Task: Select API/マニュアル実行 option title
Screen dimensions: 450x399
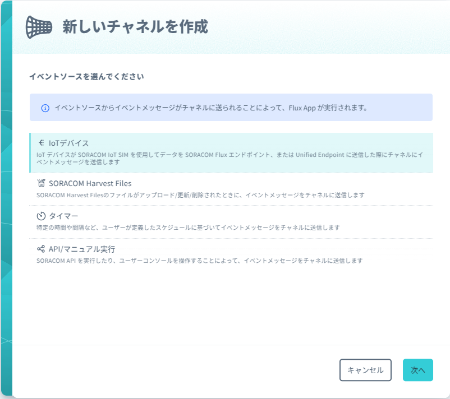Action: pyautogui.click(x=82, y=249)
